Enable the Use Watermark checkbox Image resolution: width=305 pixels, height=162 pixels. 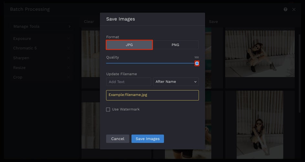pyautogui.click(x=108, y=109)
